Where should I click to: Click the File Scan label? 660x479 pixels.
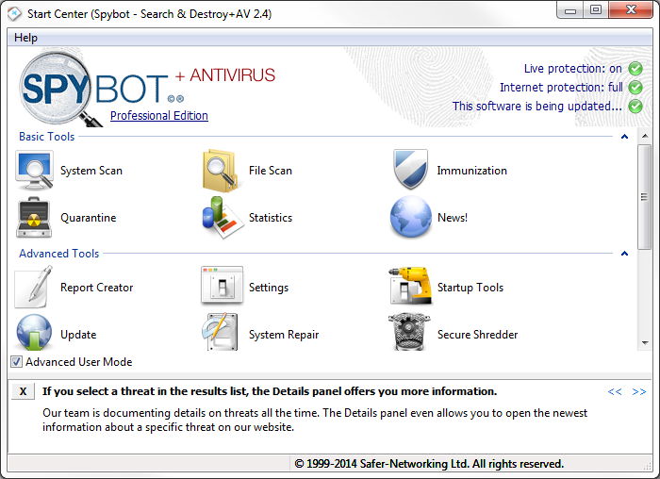(271, 171)
